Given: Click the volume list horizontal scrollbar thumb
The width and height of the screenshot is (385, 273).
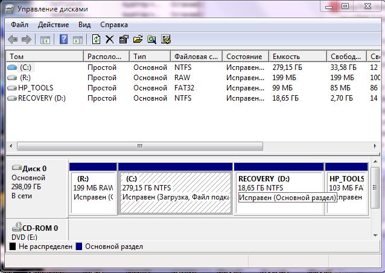Looking at the screenshot, I should point(140,146).
